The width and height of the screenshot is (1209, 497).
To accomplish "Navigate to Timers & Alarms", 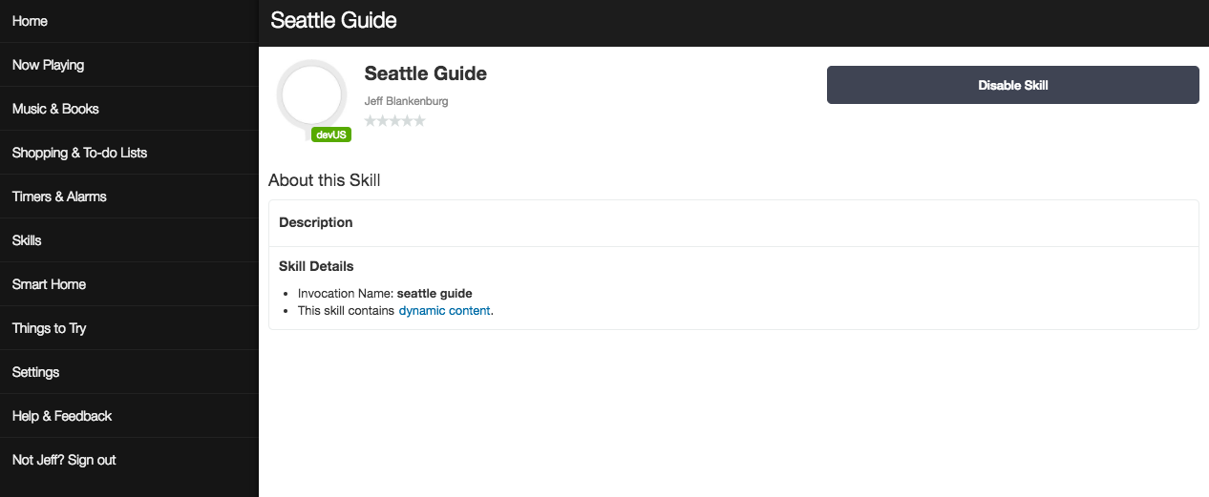I will coord(59,197).
